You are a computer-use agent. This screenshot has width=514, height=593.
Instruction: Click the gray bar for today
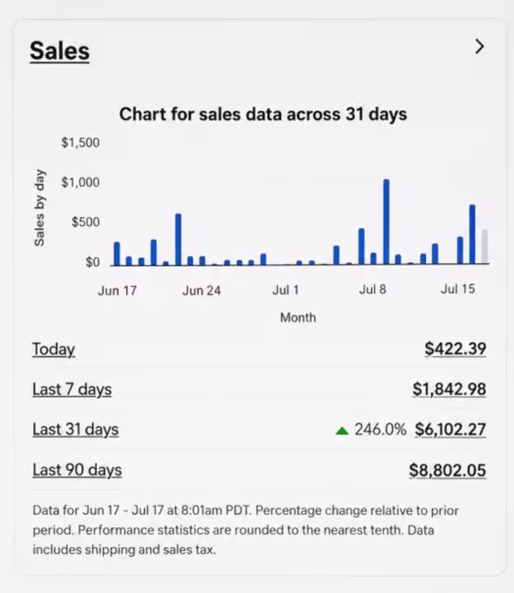[484, 246]
